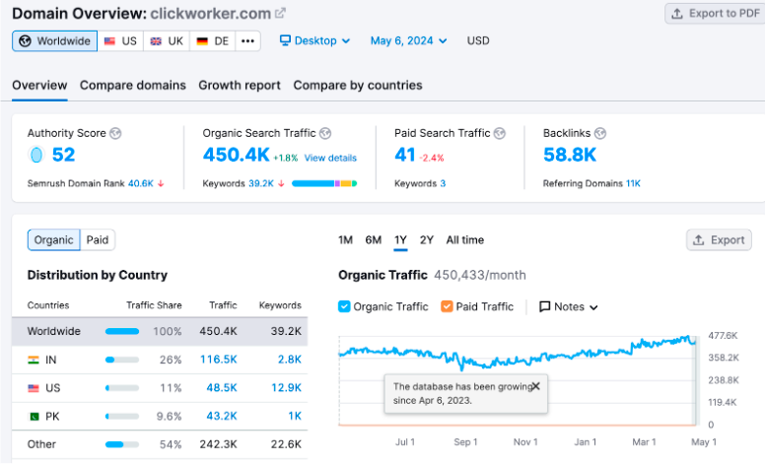The width and height of the screenshot is (765, 464).
Task: Select the 6M time range
Action: 374,239
